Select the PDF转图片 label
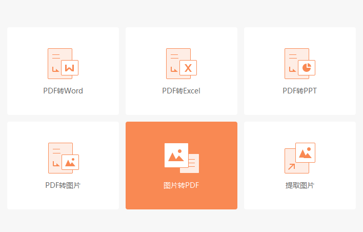 (x=63, y=185)
